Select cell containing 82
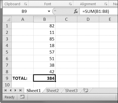This screenshot has height=103, width=118. [x=45, y=26]
